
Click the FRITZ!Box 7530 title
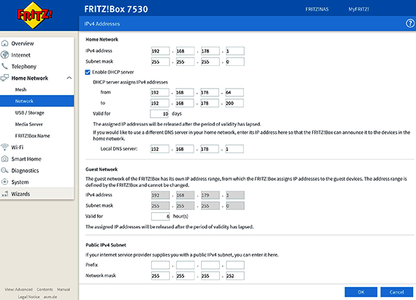(x=116, y=9)
